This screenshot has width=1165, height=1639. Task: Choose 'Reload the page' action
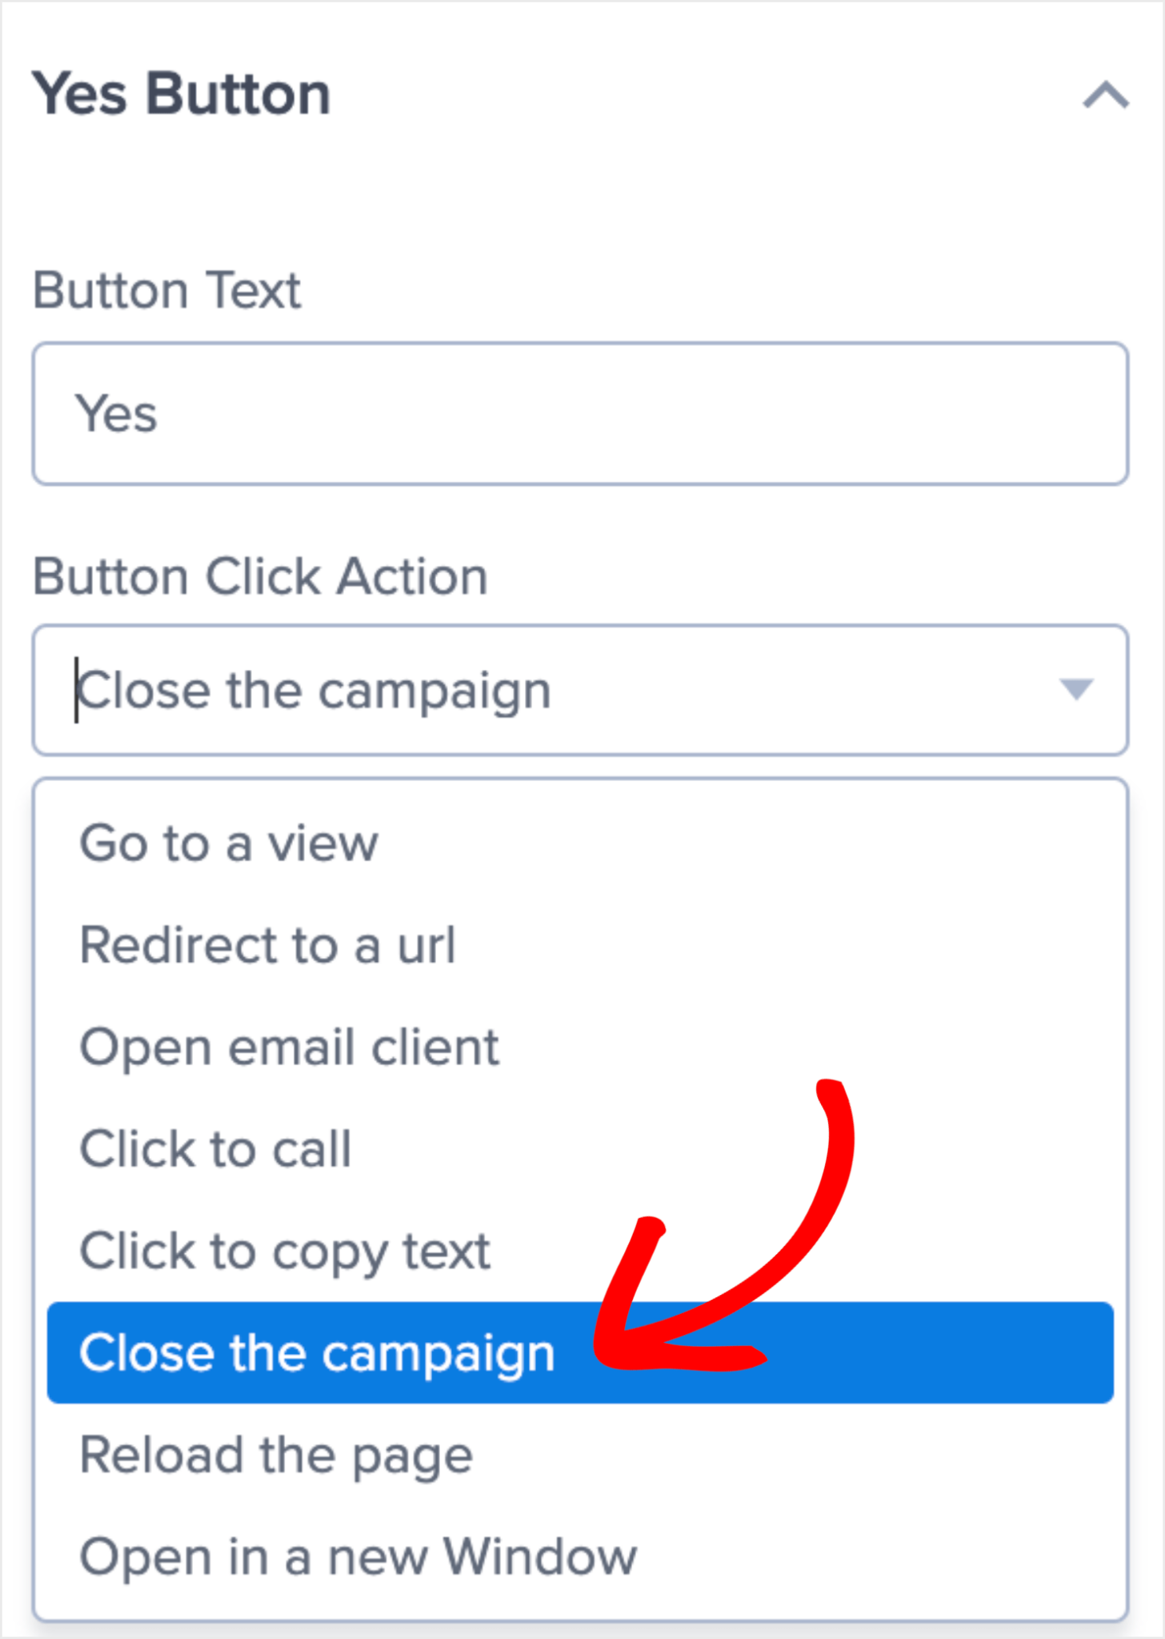pyautogui.click(x=275, y=1455)
